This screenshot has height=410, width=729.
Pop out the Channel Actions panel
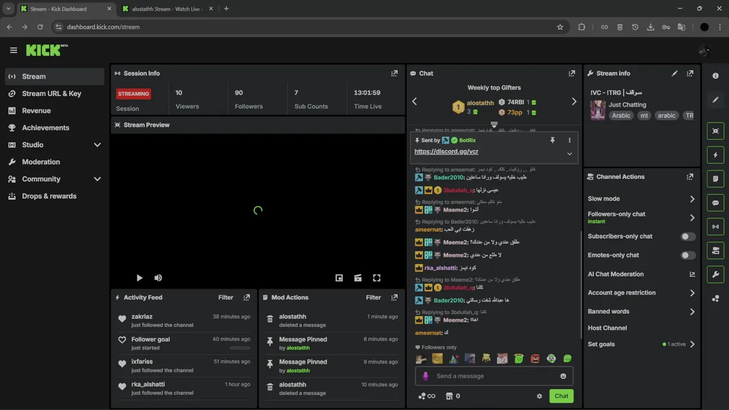pyautogui.click(x=690, y=177)
